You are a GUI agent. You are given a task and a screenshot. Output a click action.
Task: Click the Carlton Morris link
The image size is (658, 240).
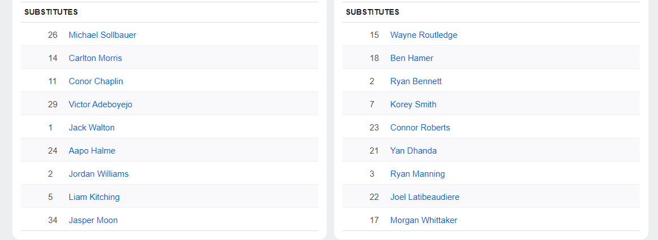click(95, 58)
